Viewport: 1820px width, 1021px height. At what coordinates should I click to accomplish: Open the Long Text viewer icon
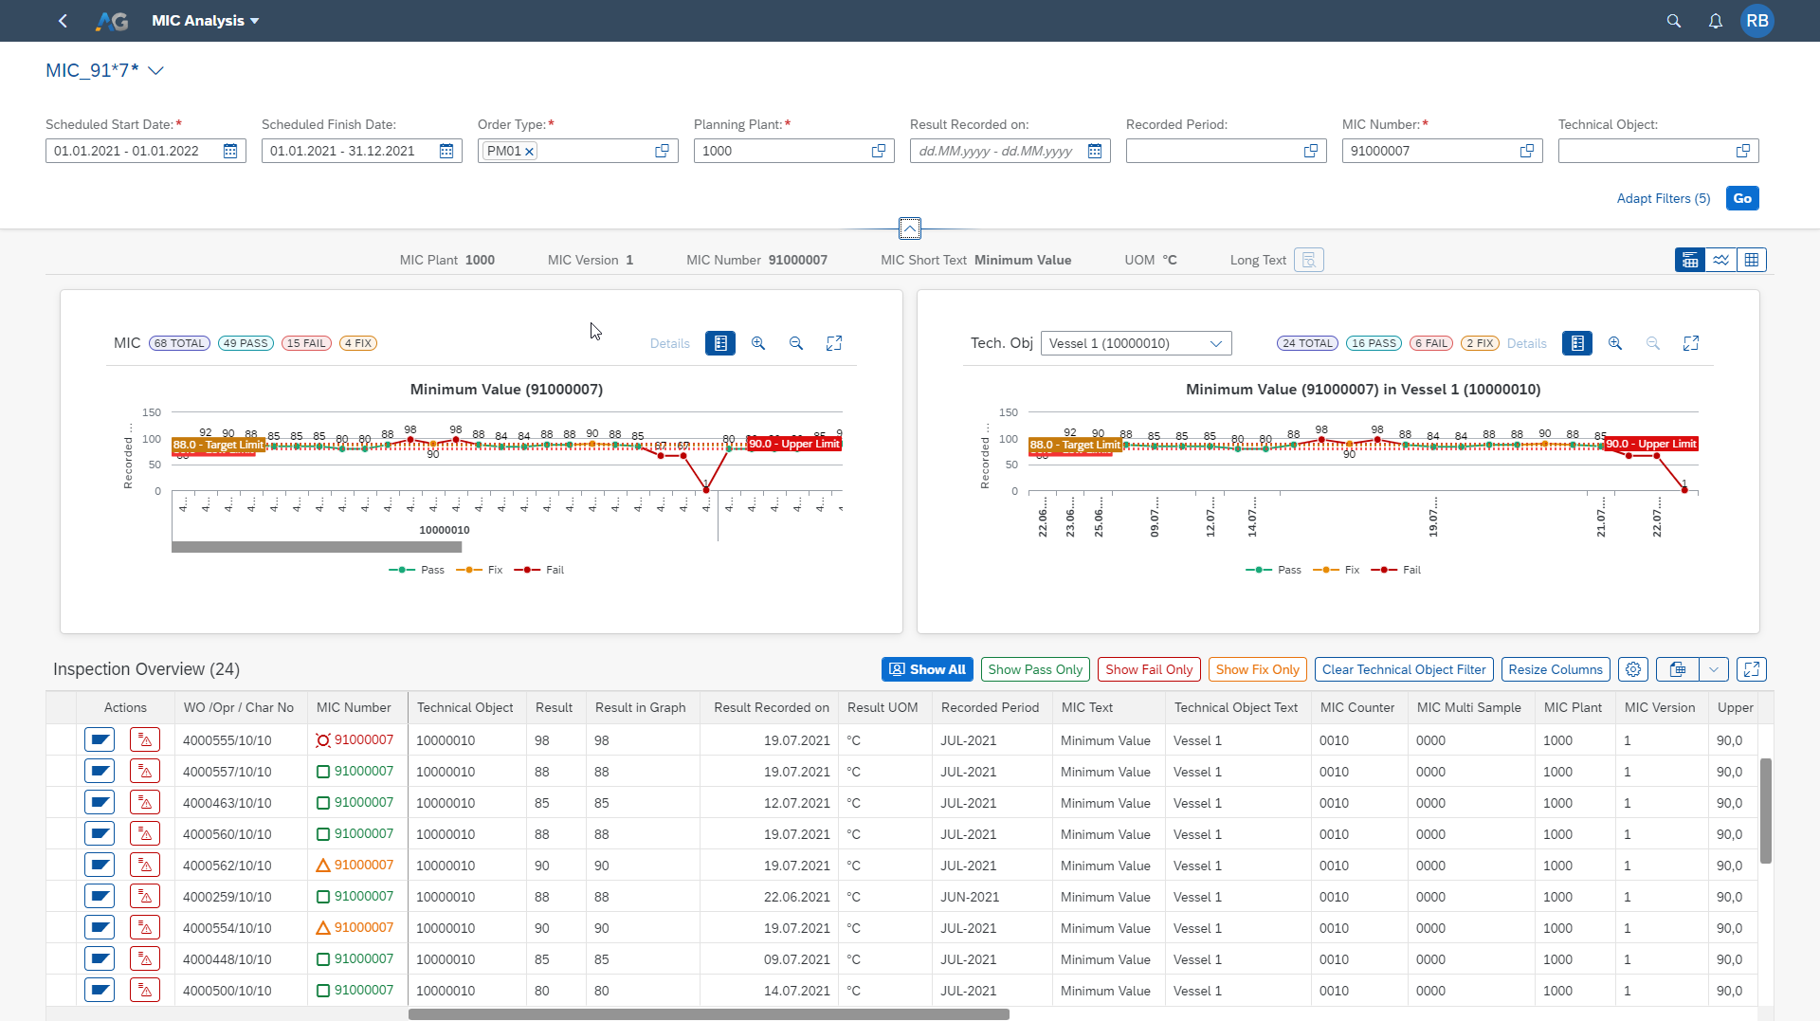[1308, 260]
